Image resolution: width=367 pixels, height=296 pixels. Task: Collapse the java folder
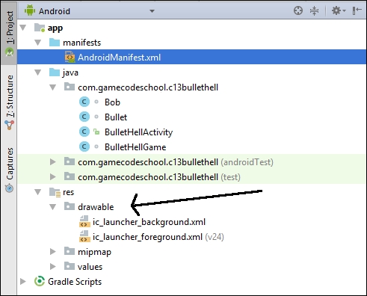coord(38,73)
